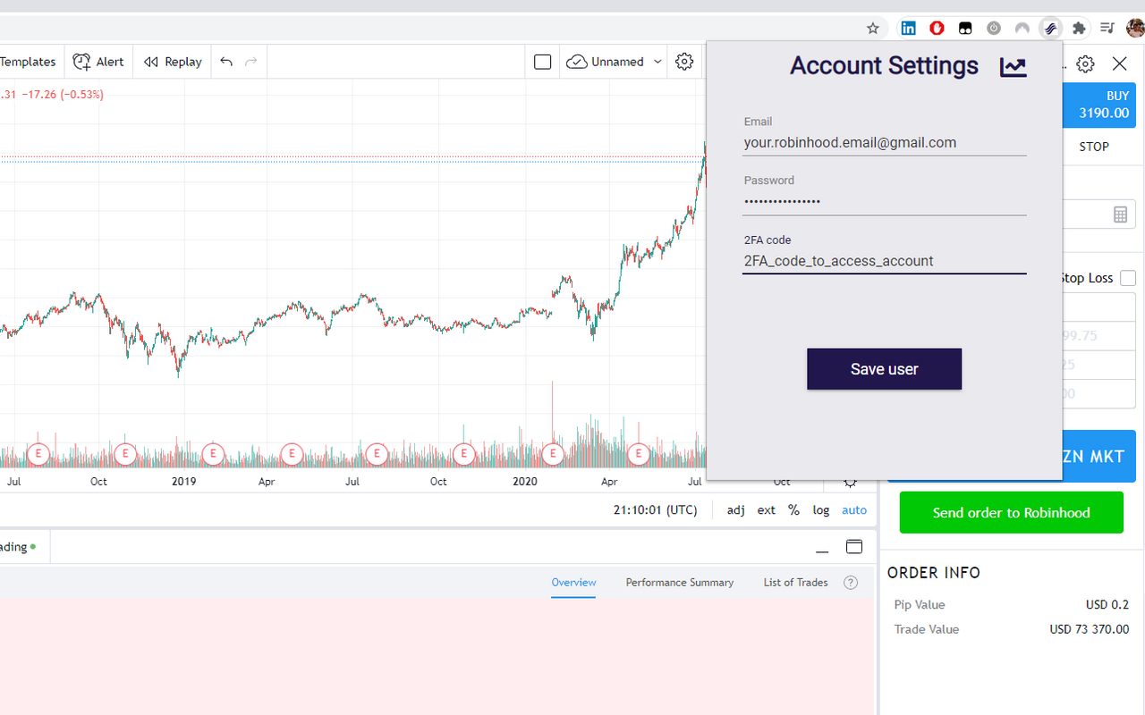Open the List of Trades tab
Image resolution: width=1145 pixels, height=715 pixels.
[x=795, y=583]
